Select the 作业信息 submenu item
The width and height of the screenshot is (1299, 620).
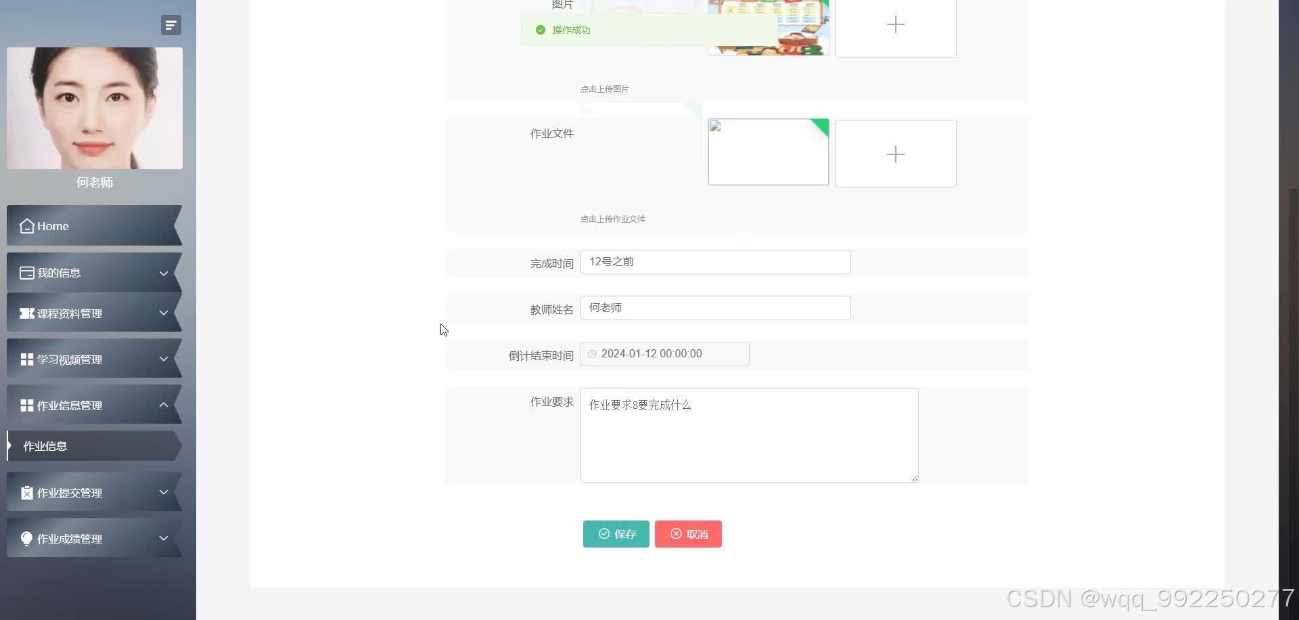(94, 446)
